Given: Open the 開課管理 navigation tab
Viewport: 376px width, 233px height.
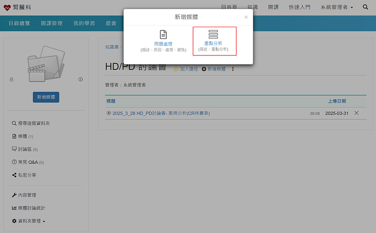Looking at the screenshot, I should click(52, 23).
